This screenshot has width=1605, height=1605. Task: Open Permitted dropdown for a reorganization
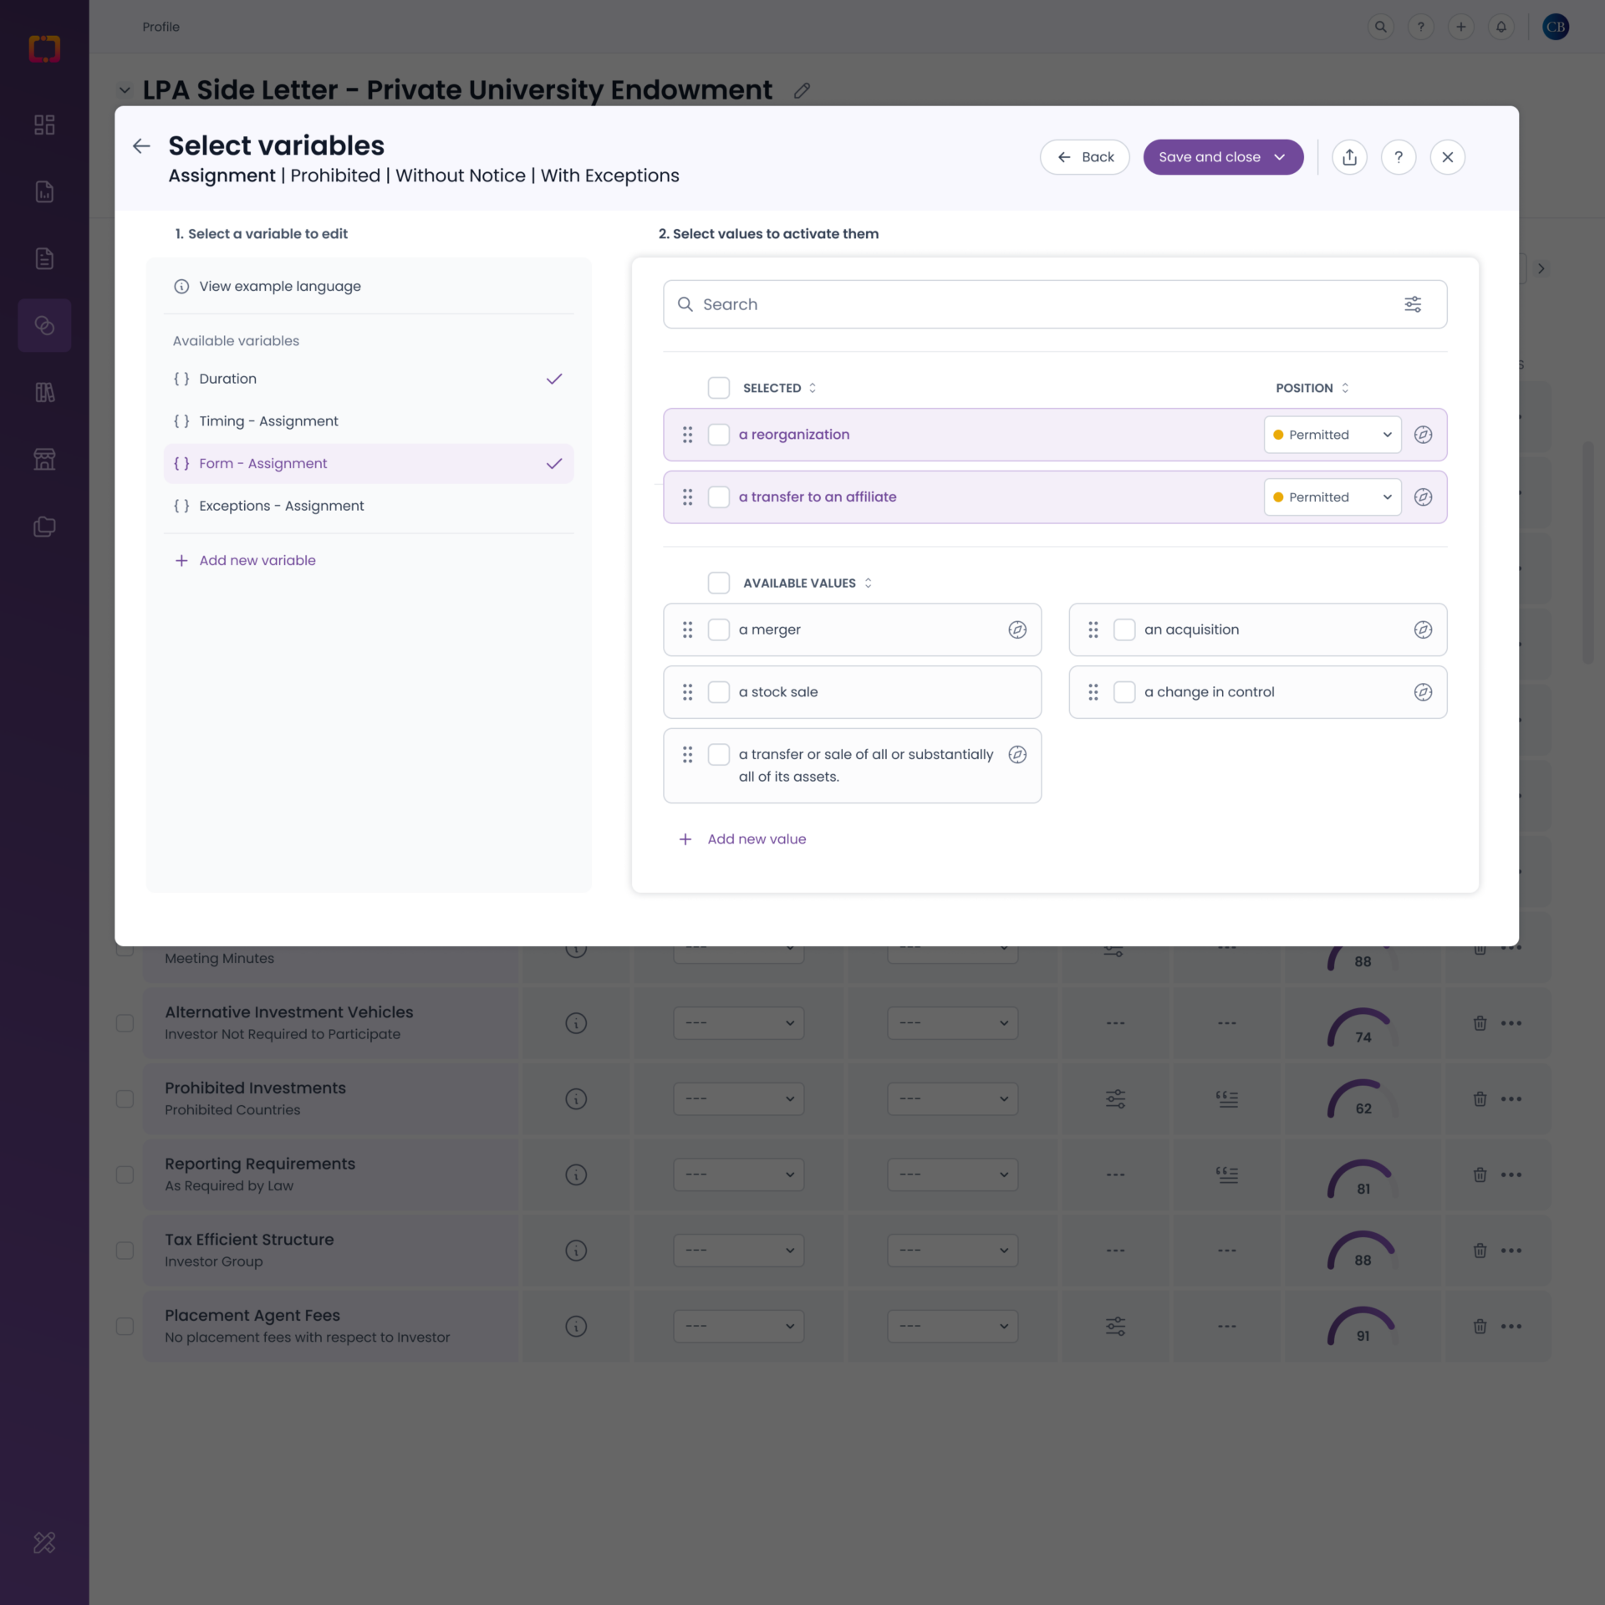1332,435
